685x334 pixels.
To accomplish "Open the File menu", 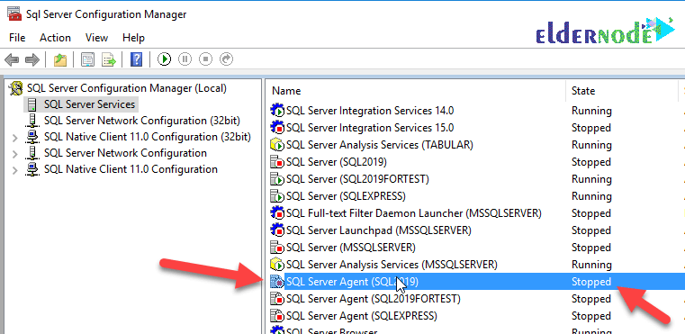I will coord(17,38).
